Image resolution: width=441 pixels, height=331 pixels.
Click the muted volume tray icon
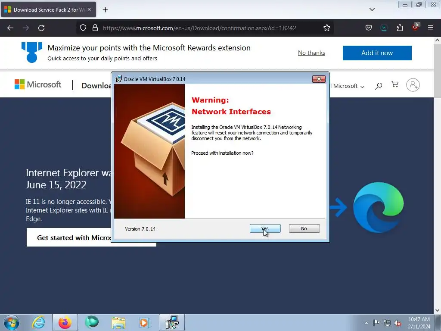(398, 323)
